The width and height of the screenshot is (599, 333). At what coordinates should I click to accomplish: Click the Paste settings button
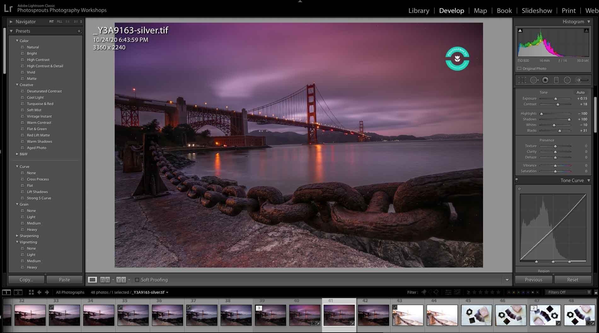64,280
